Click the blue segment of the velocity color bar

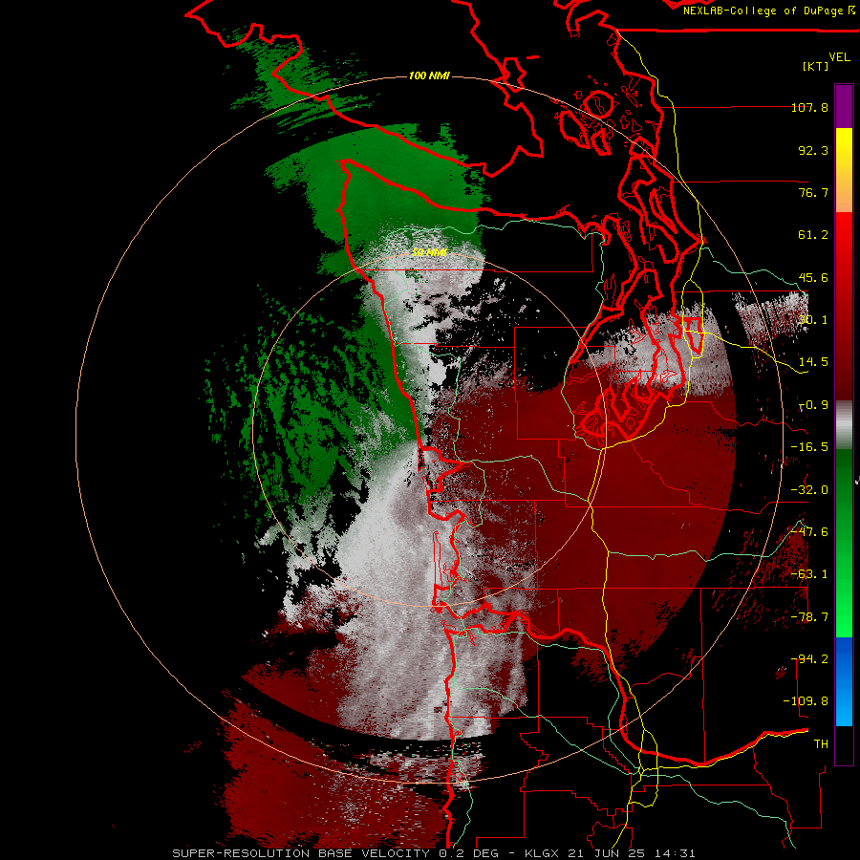click(x=844, y=681)
